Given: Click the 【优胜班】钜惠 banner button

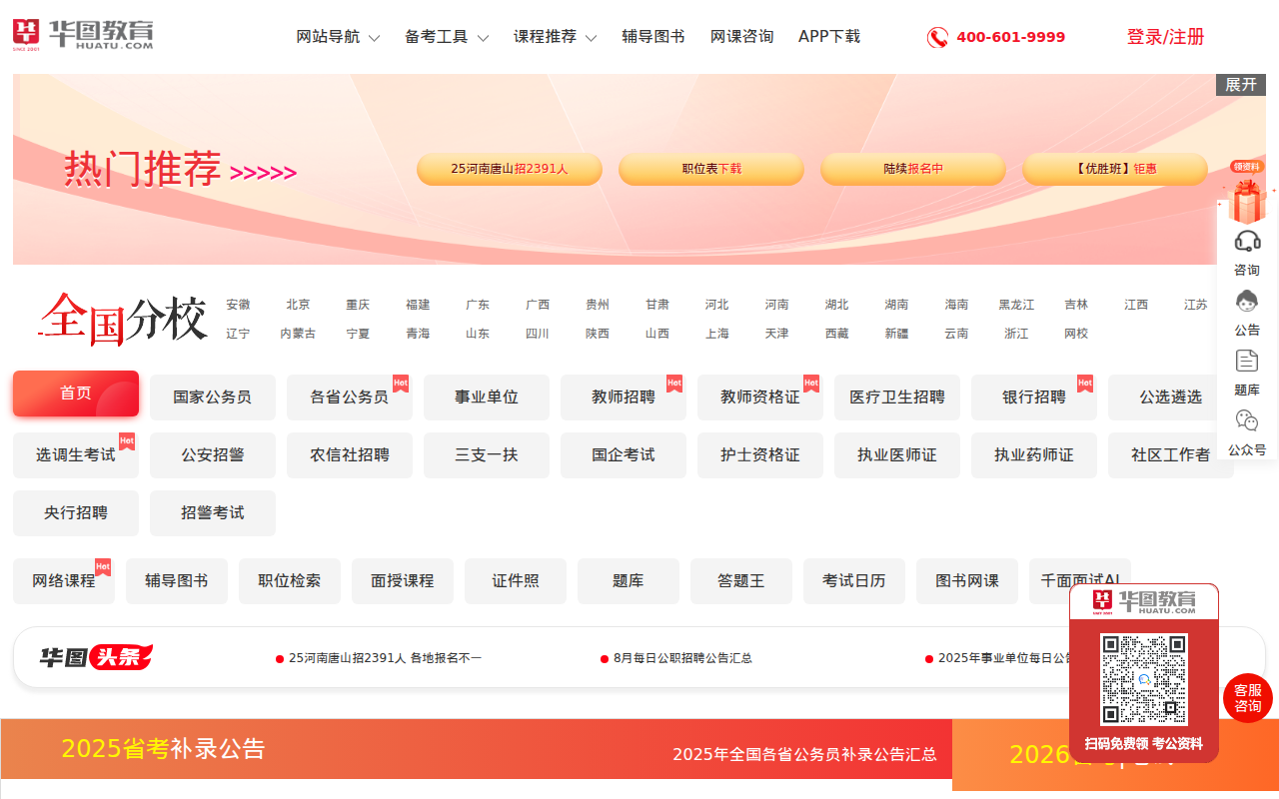Looking at the screenshot, I should click(x=1115, y=169).
